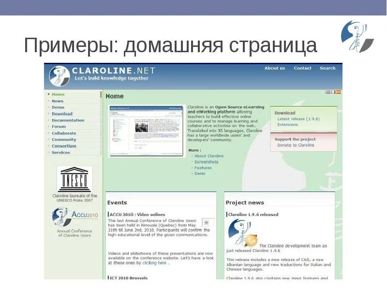387x290 pixels.
Task: Click the 'Events' section heading
Action: pos(117,203)
